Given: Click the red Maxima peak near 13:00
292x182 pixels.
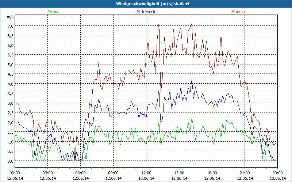Looking at the screenshot, I should coord(159,22).
